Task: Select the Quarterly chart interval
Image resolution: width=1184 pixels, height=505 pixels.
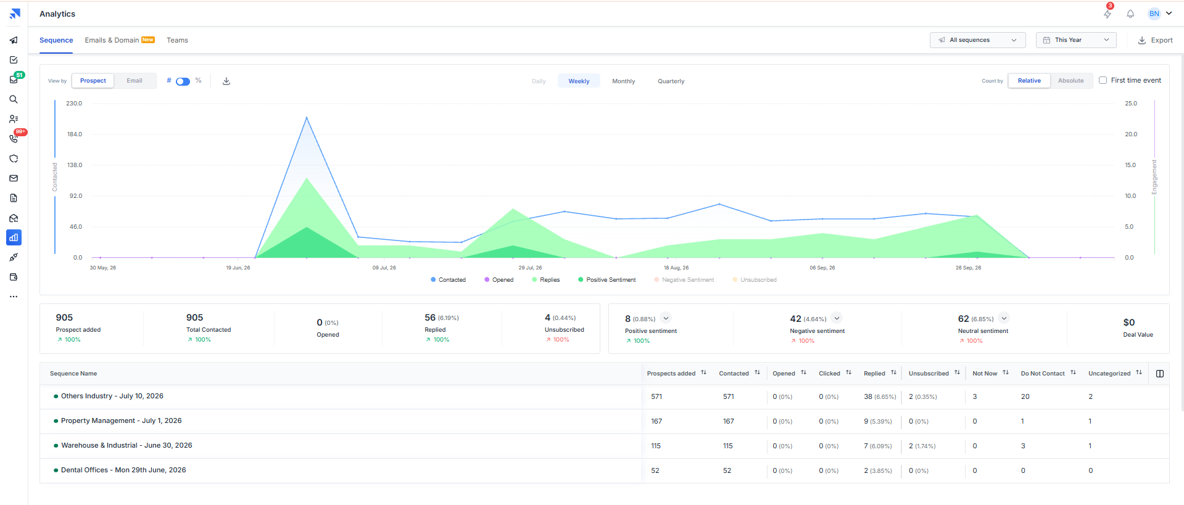Action: coord(671,81)
